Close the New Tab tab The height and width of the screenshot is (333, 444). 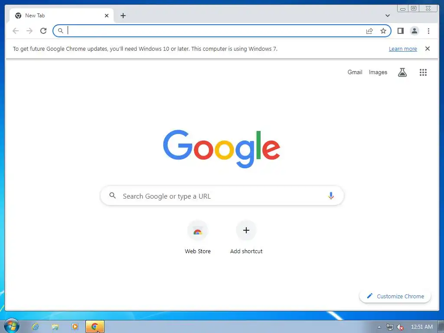click(x=107, y=16)
